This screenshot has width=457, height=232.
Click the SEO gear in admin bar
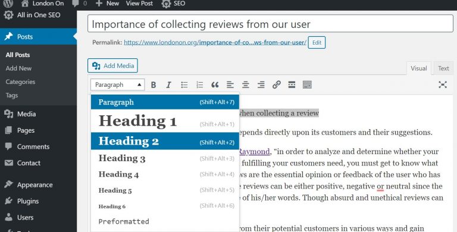tap(174, 4)
